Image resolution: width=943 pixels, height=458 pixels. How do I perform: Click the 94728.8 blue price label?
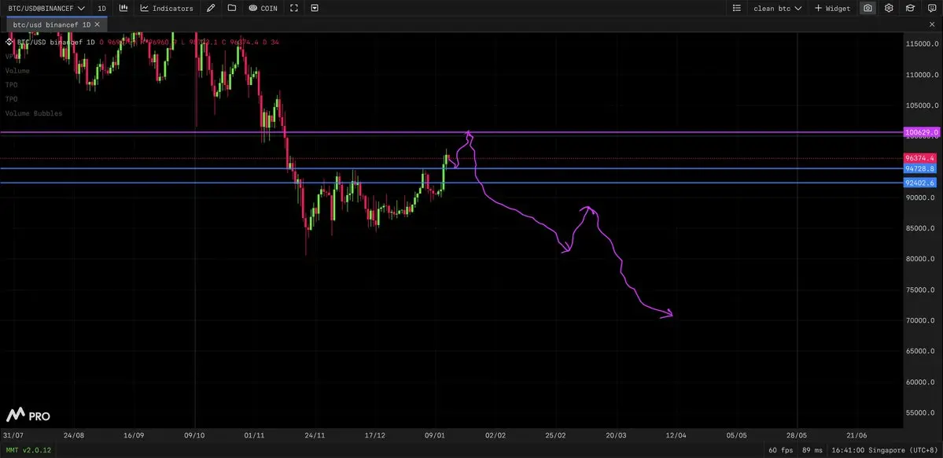coord(920,168)
